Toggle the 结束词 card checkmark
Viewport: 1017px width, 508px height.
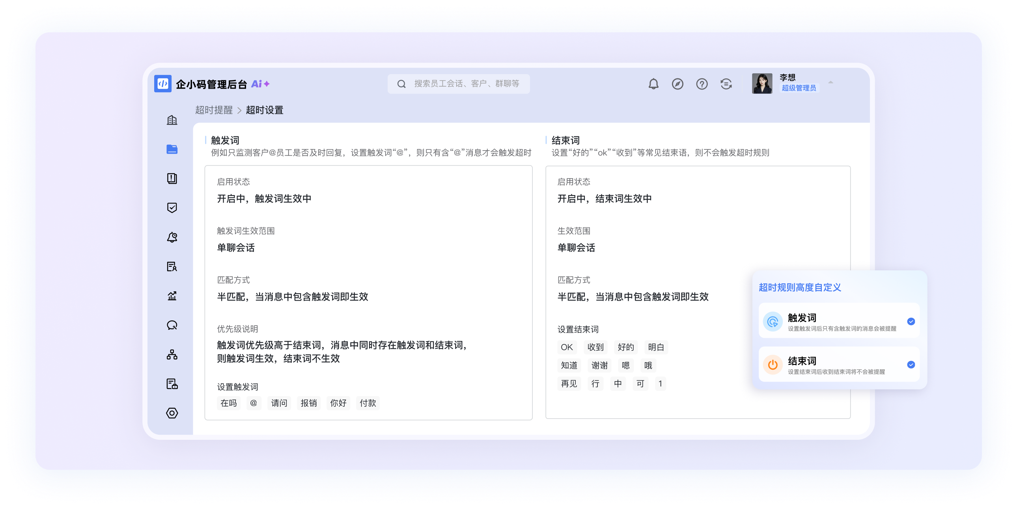pyautogui.click(x=911, y=365)
